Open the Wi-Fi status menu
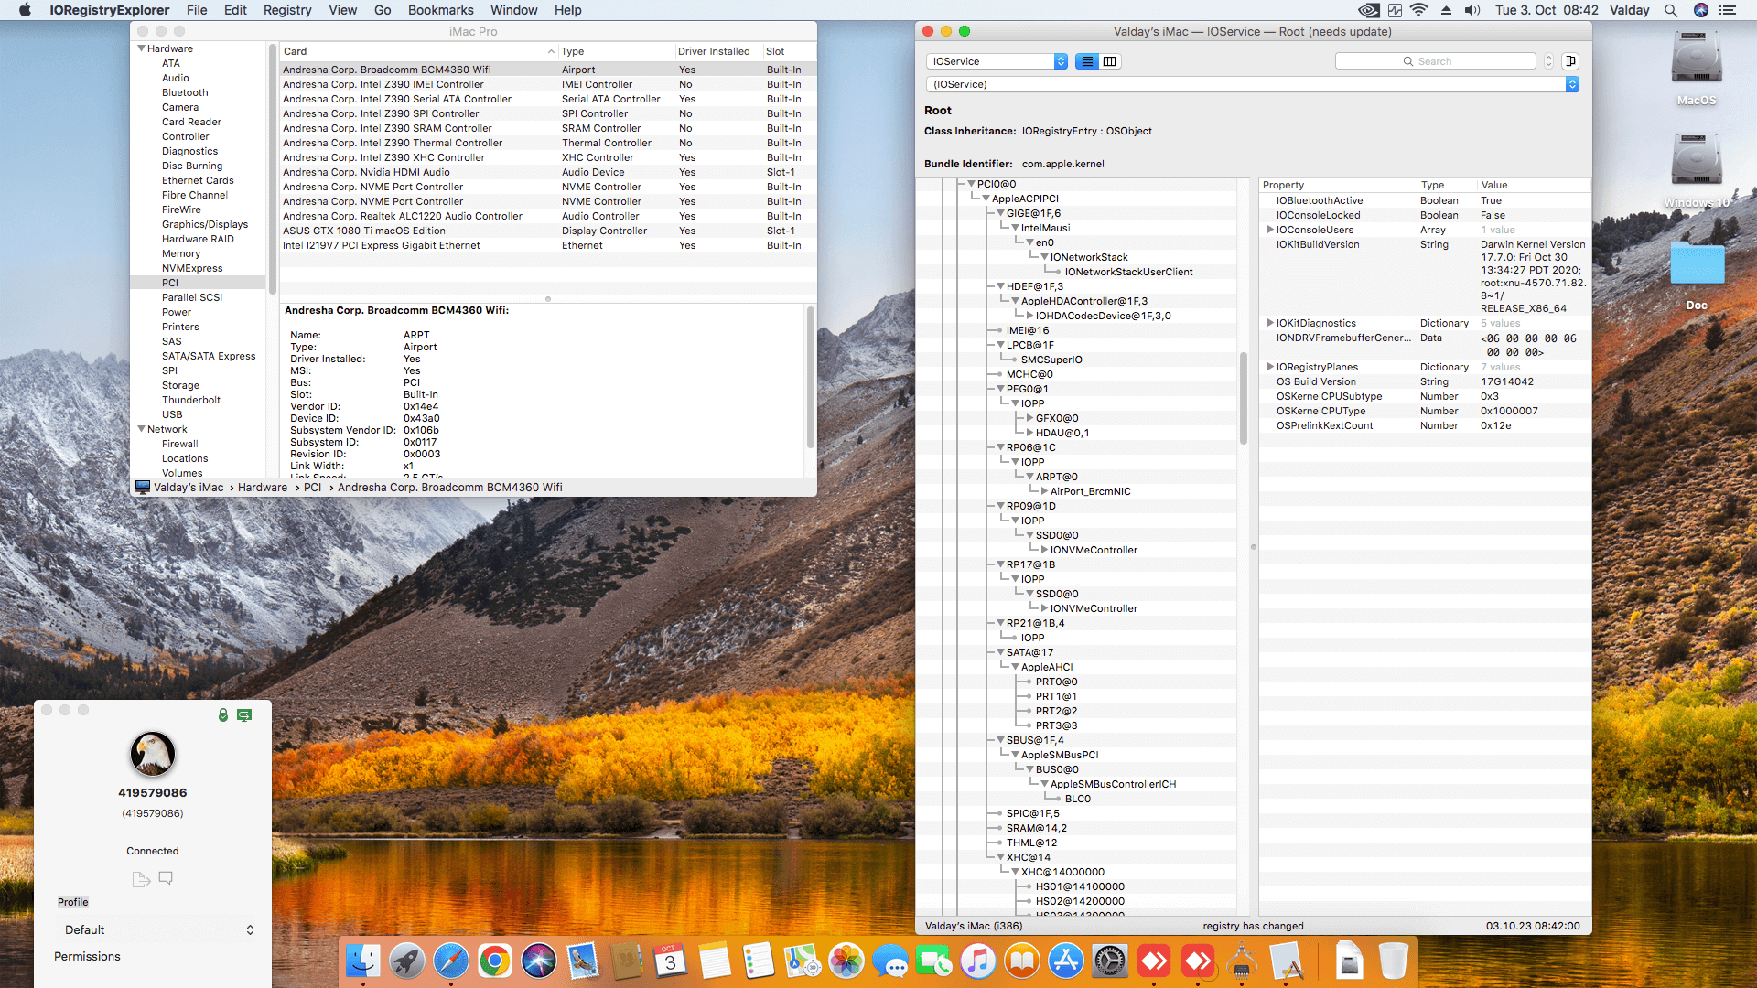 pyautogui.click(x=1419, y=10)
